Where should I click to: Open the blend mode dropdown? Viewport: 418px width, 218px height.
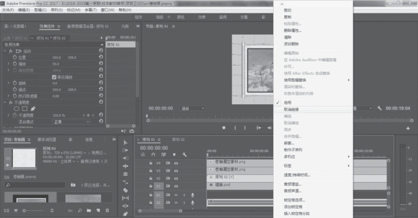(71, 121)
